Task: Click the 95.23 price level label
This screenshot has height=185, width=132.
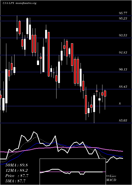Action: tap(123, 18)
